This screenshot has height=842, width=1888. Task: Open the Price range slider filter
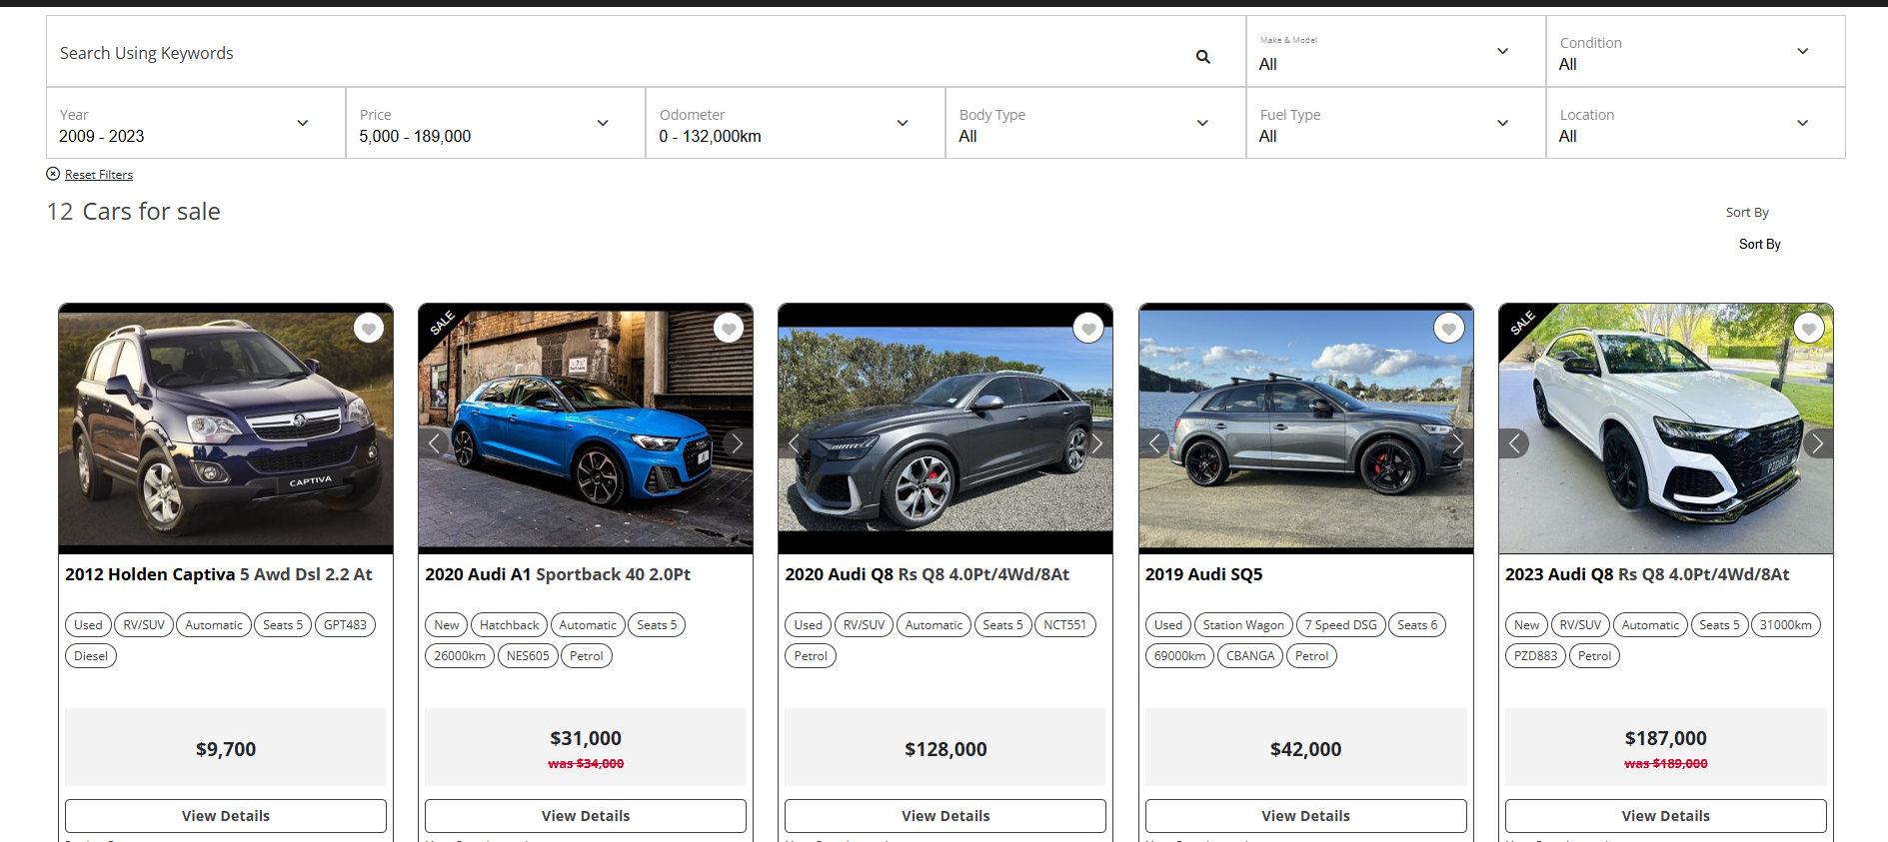coord(495,124)
